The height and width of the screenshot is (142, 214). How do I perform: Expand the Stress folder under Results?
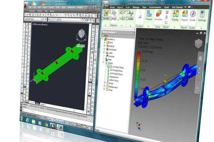(x=105, y=83)
